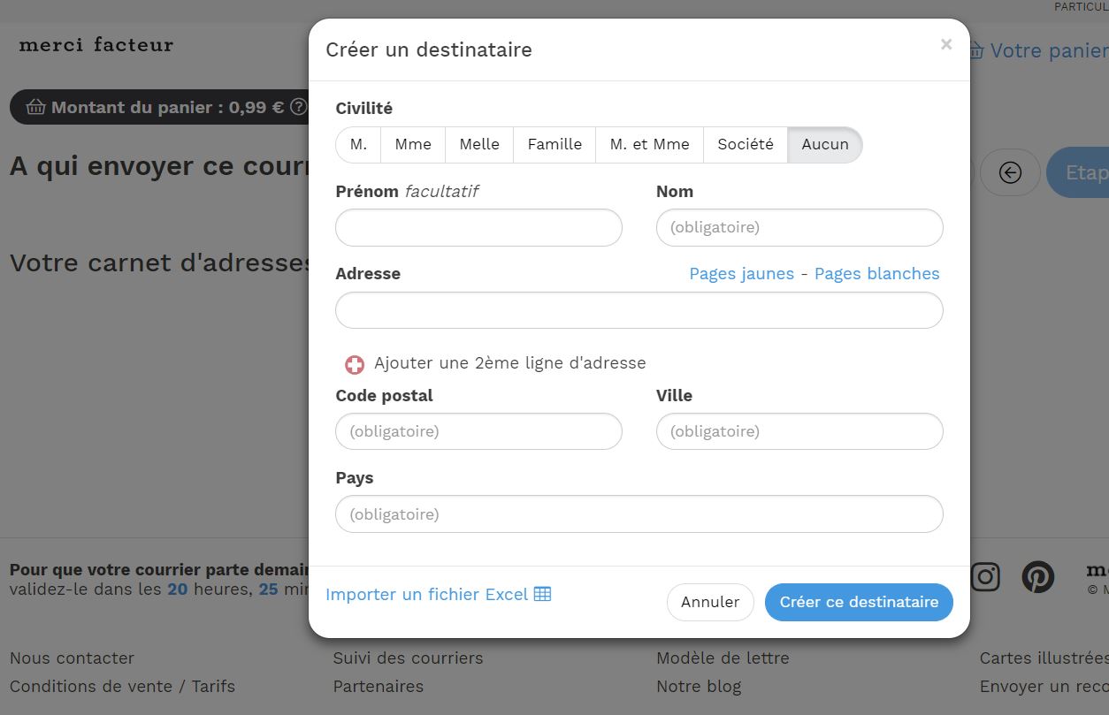The width and height of the screenshot is (1109, 715).
Task: Open the Pinterest icon
Action: point(1038,576)
